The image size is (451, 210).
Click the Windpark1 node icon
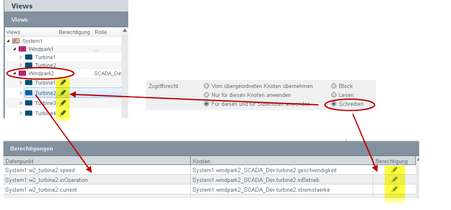pyautogui.click(x=22, y=49)
